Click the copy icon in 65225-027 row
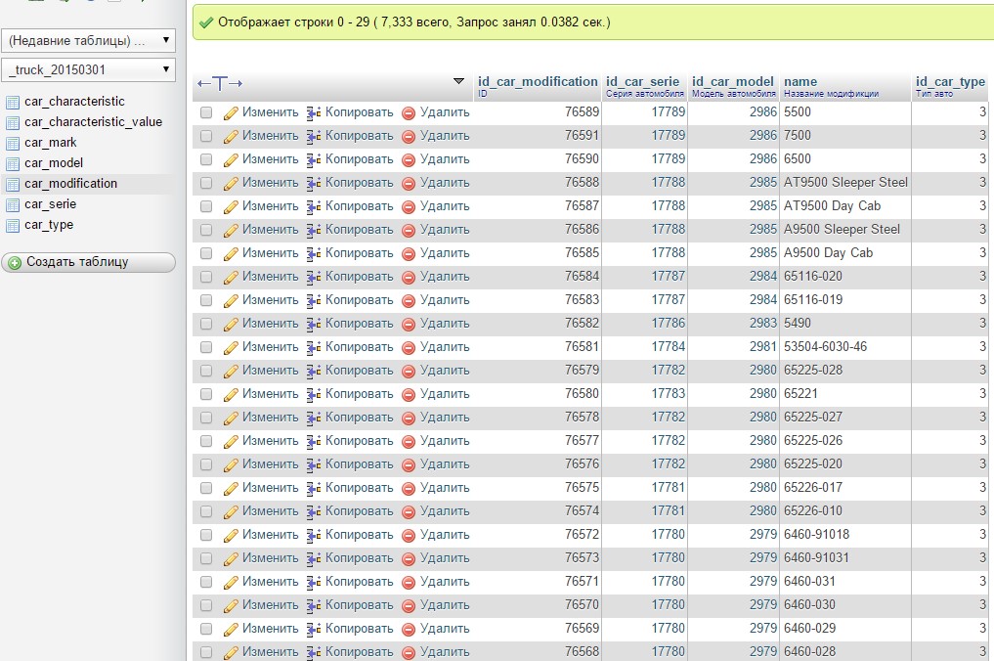994x661 pixels. tap(313, 419)
